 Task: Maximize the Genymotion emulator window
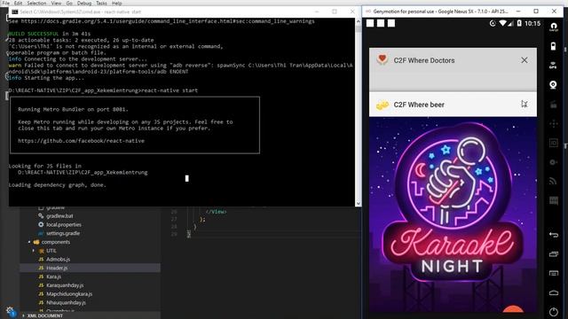[536, 12]
